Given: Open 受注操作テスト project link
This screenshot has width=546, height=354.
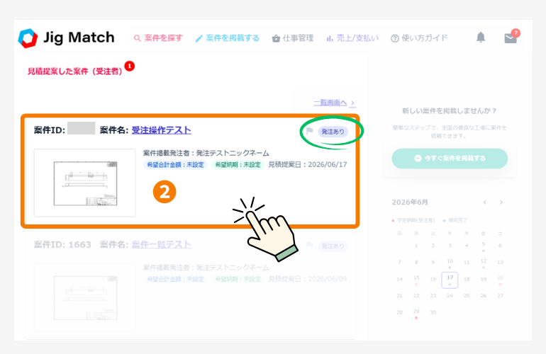Looking at the screenshot, I should click(x=161, y=130).
